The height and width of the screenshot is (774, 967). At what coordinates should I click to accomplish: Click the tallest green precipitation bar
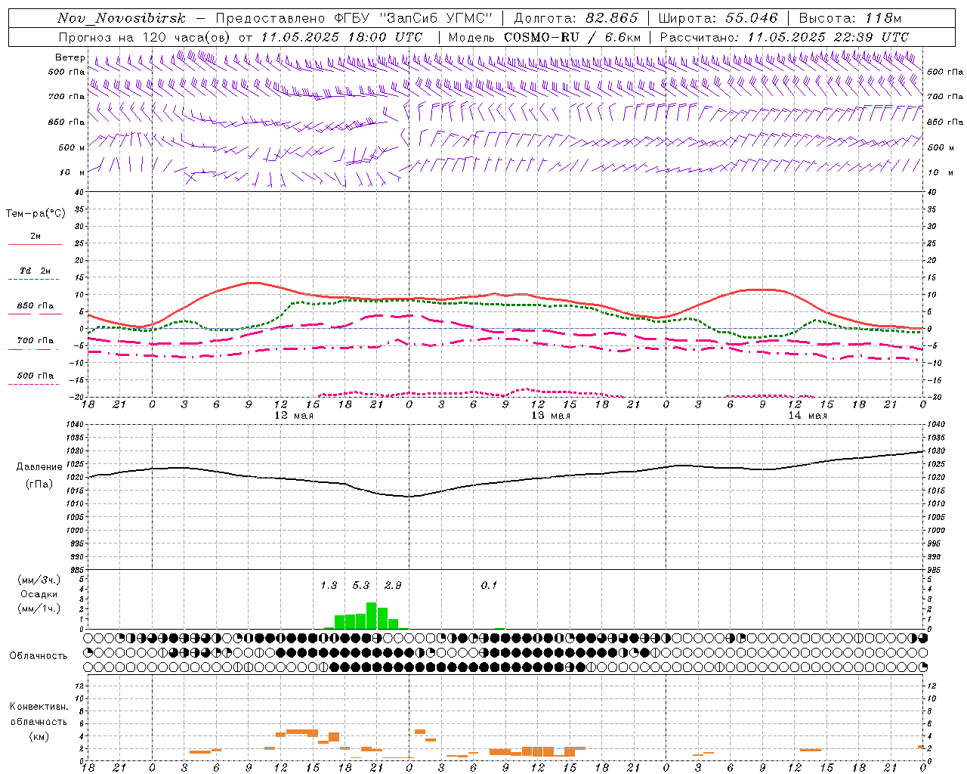pyautogui.click(x=372, y=615)
